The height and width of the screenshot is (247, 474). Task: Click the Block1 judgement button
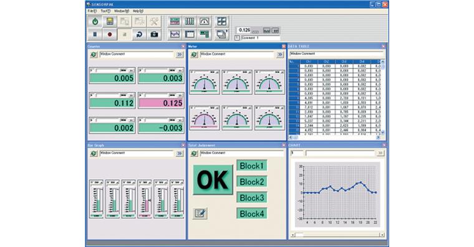click(x=251, y=165)
